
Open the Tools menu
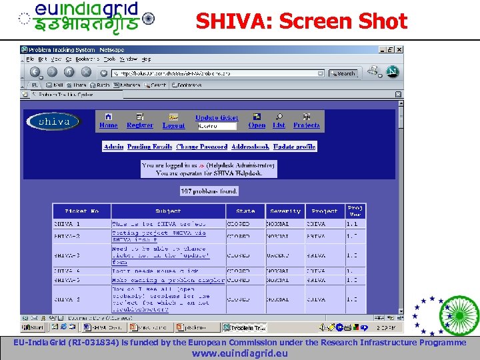tap(109, 59)
